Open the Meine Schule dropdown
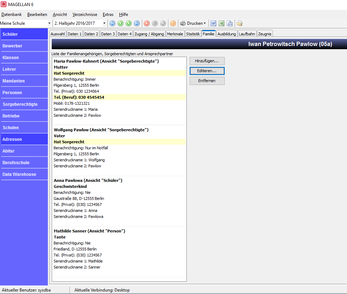347x294 pixels. (x=49, y=23)
